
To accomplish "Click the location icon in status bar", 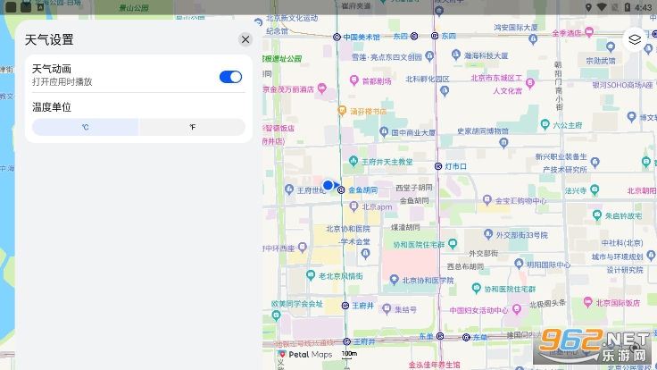I will pos(588,7).
